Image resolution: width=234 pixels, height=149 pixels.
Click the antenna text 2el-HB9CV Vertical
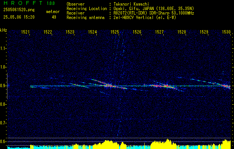[133, 18]
